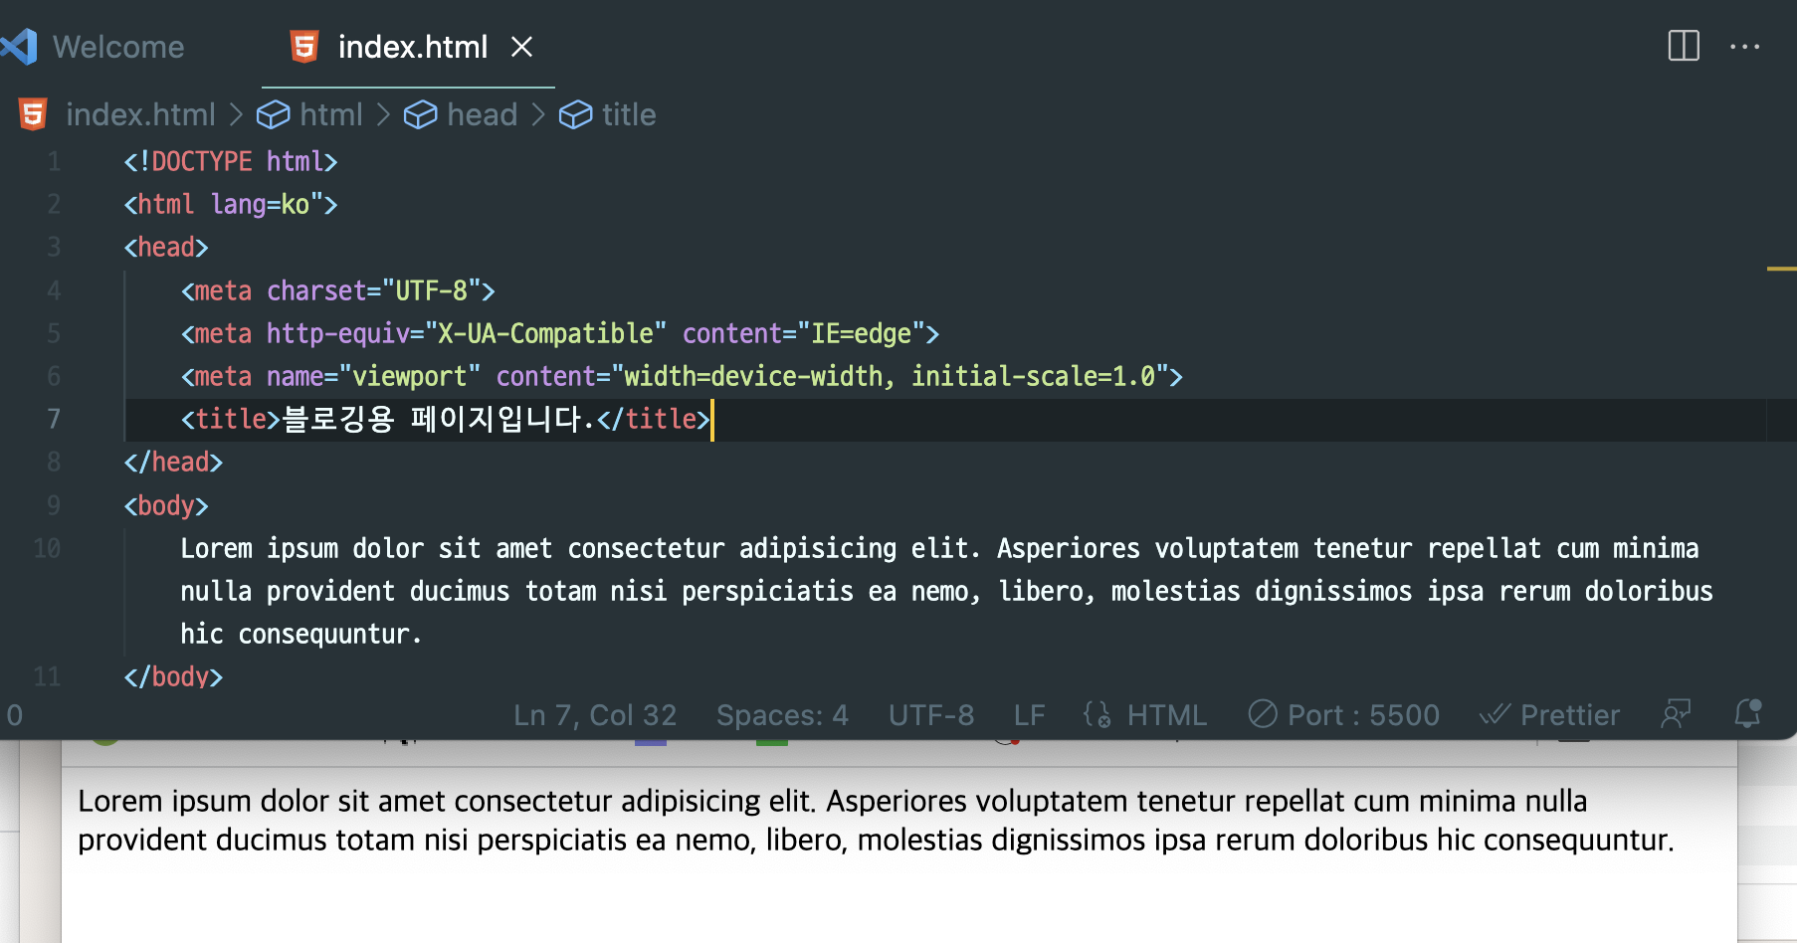Click the HTML5 icon on index.html tab
The height and width of the screenshot is (943, 1797).
click(304, 46)
